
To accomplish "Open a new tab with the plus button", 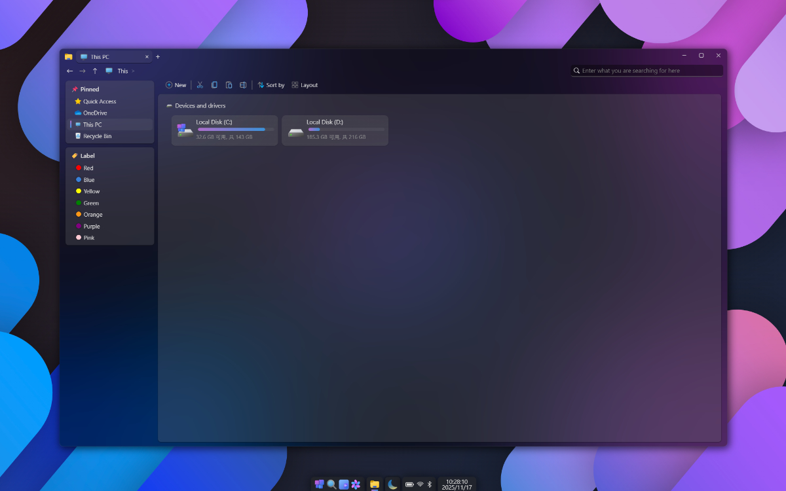I will 157,56.
